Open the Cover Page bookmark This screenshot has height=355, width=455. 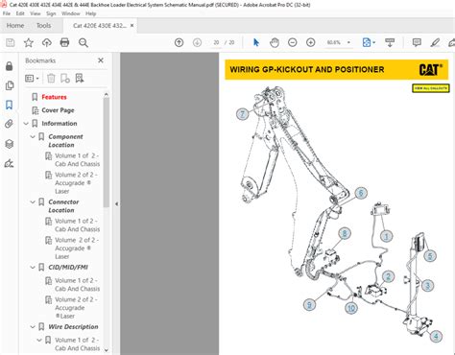58,110
